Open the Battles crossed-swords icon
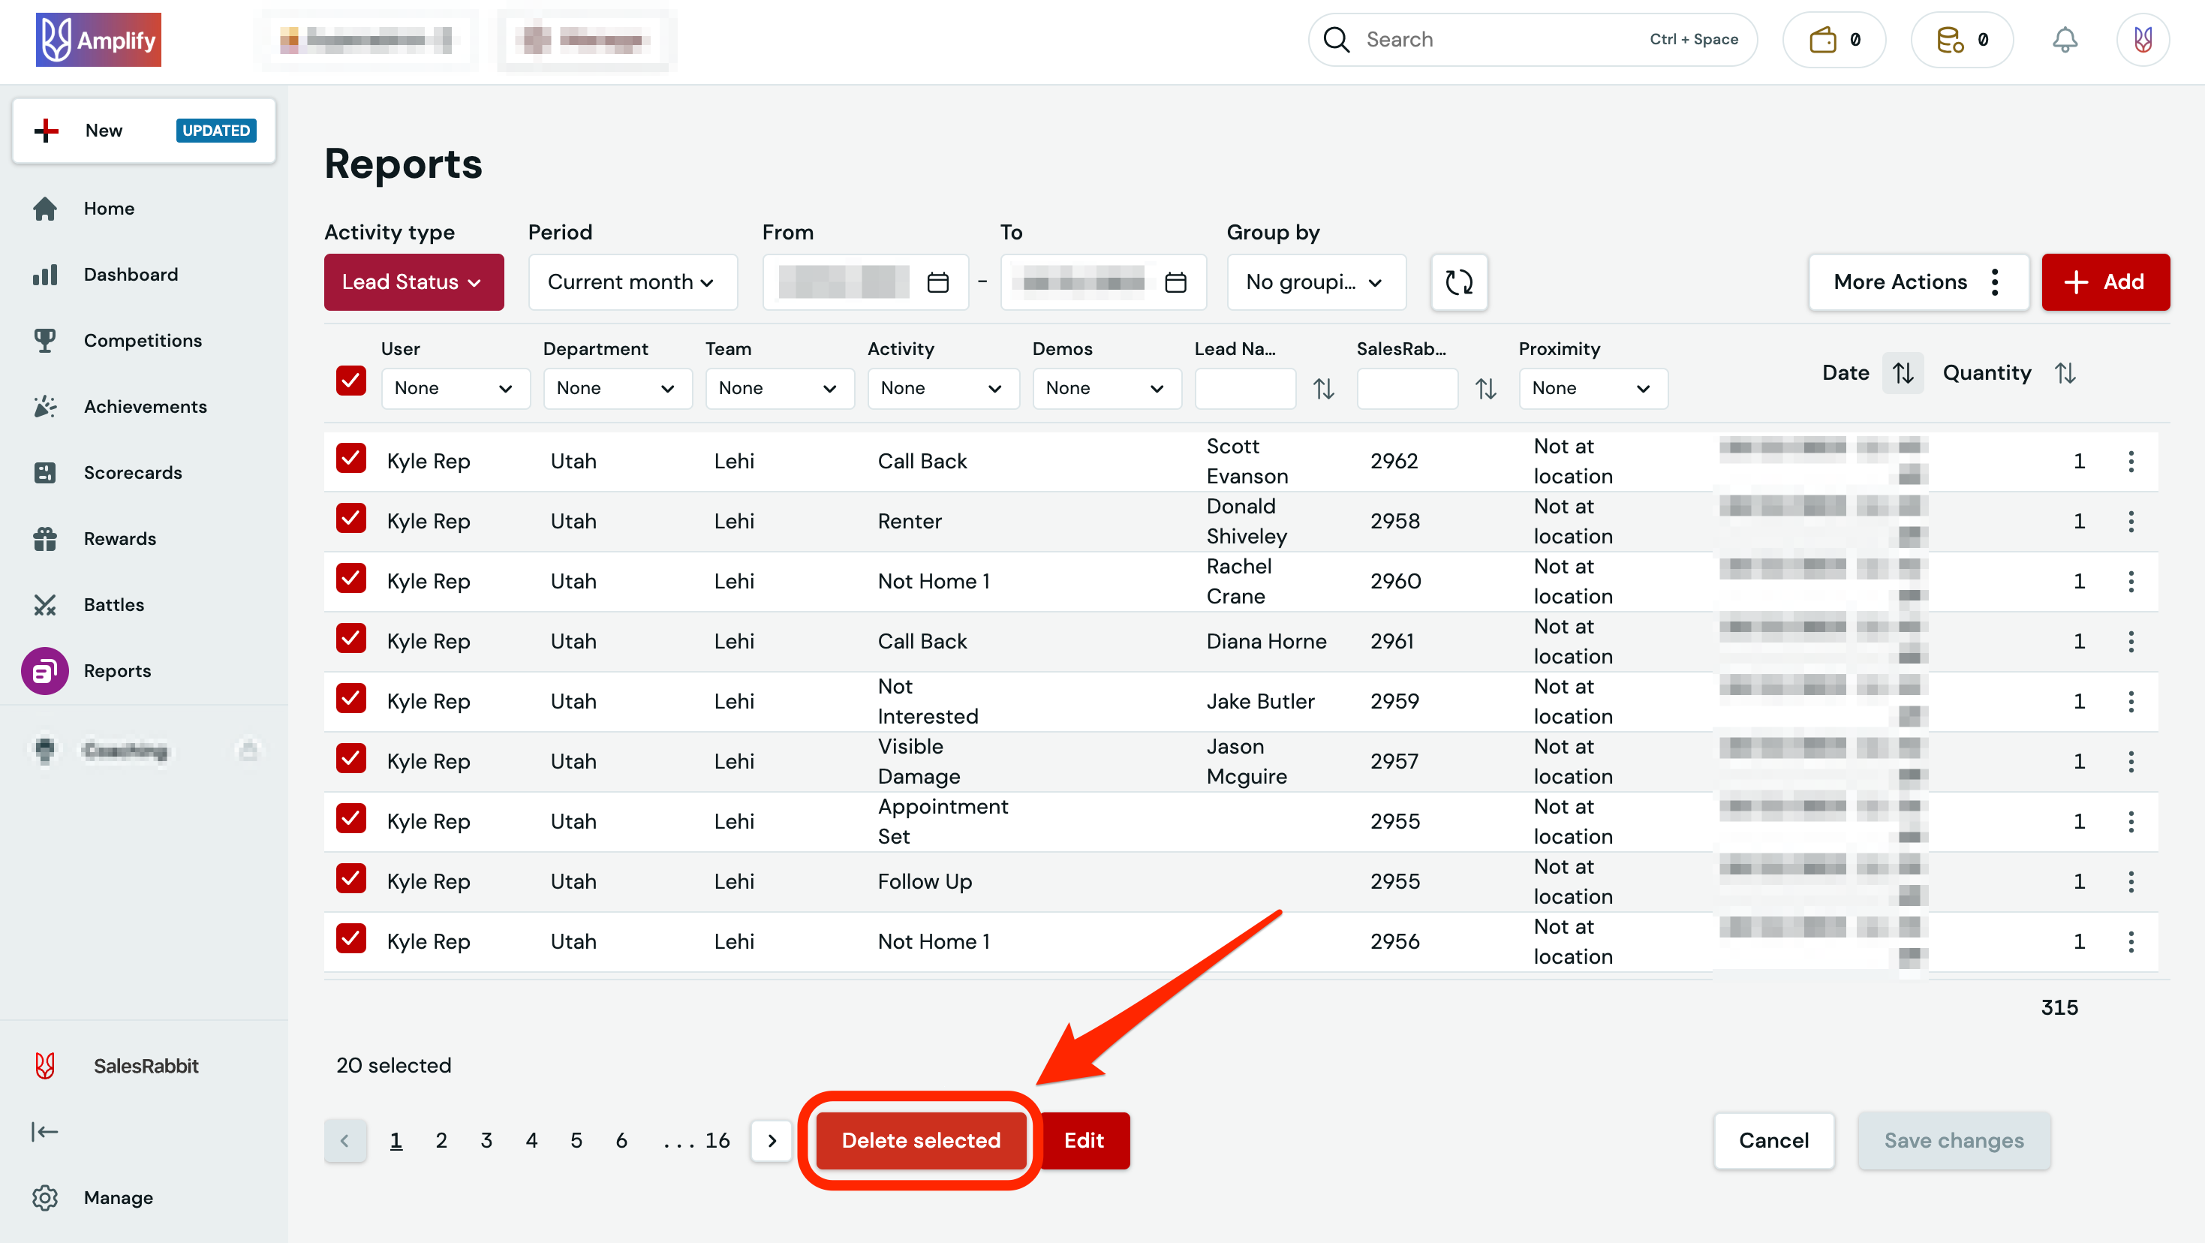 44,604
